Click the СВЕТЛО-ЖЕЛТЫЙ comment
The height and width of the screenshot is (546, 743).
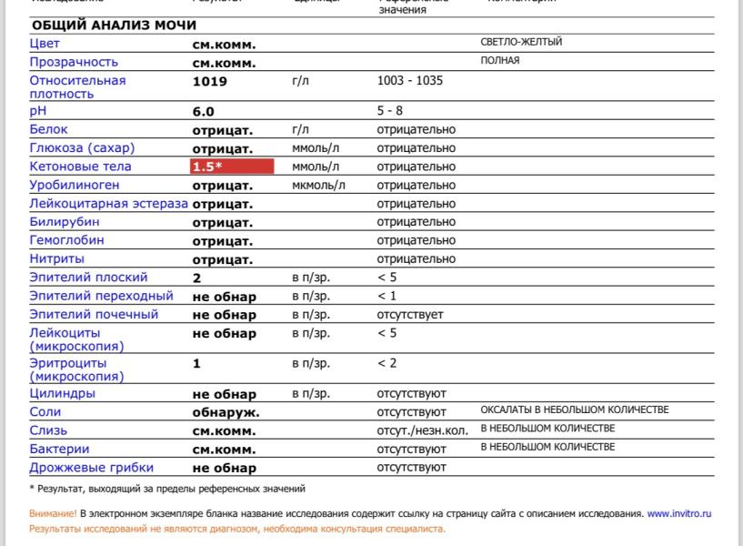[x=521, y=42]
